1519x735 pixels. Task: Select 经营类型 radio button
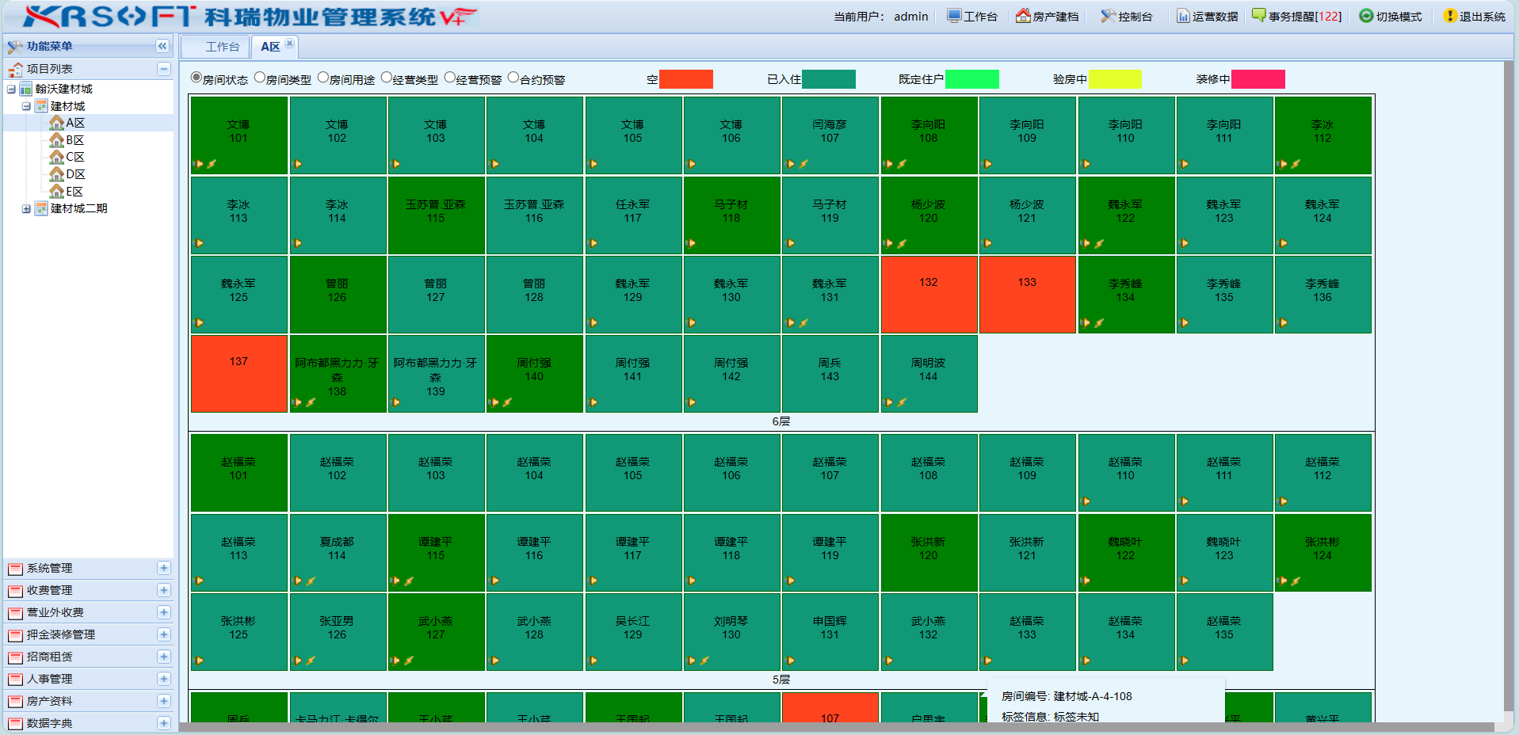(x=387, y=78)
